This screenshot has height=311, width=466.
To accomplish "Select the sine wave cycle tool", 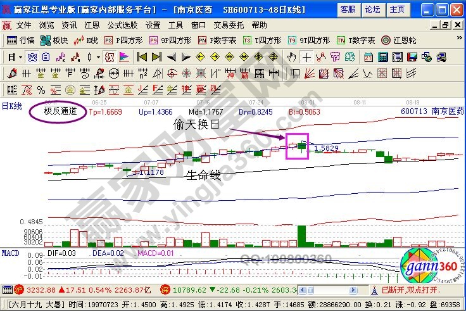I will pos(114,90).
